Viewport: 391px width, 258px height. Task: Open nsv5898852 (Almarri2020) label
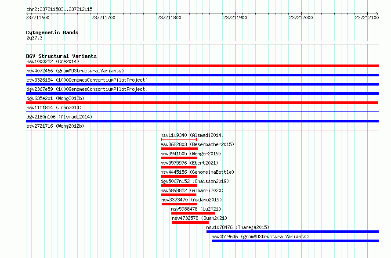[192, 190]
